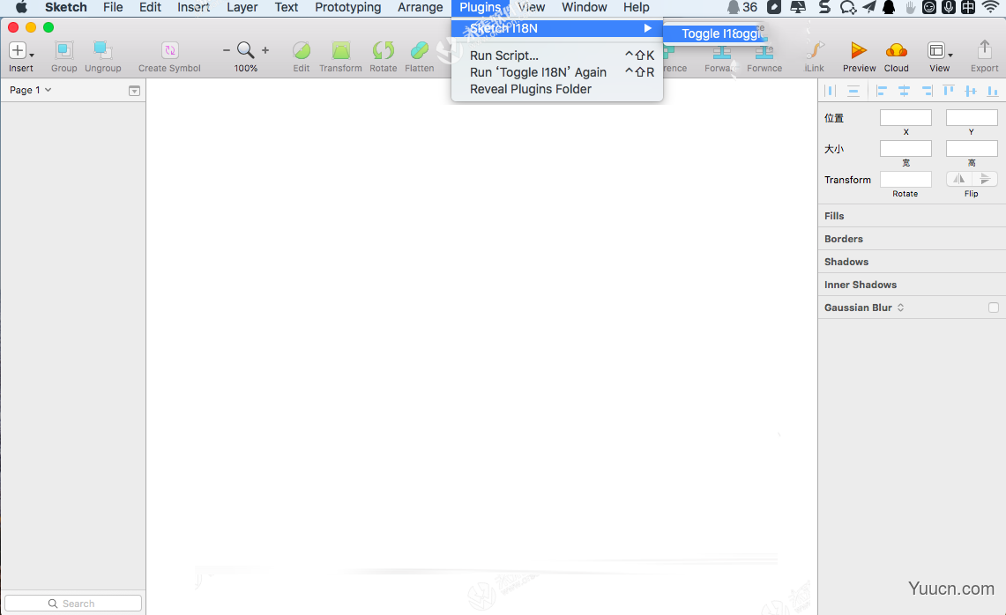This screenshot has width=1006, height=615.
Task: Click the notification bell icon
Action: [x=733, y=7]
